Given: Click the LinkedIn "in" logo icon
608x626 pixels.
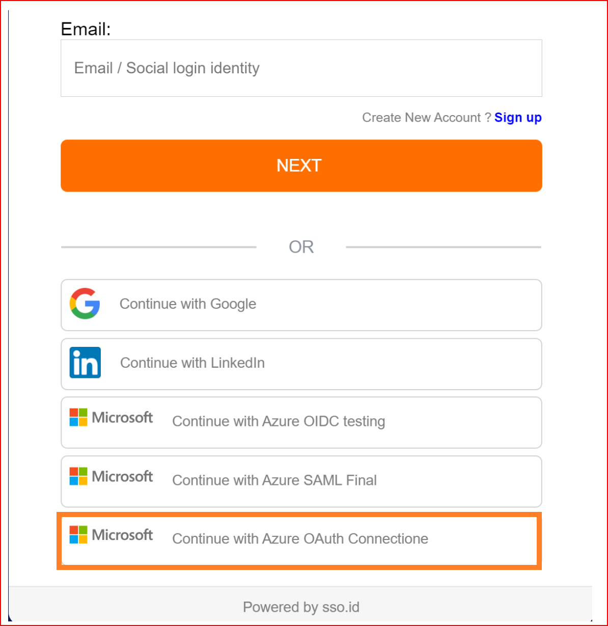Looking at the screenshot, I should click(x=85, y=362).
